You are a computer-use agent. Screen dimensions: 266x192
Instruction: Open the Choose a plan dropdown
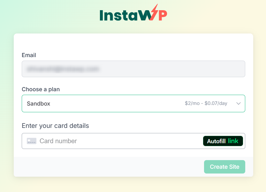pos(133,104)
